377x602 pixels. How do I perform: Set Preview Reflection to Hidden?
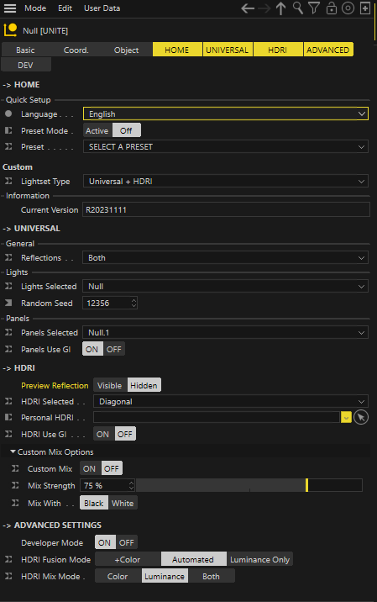point(144,385)
